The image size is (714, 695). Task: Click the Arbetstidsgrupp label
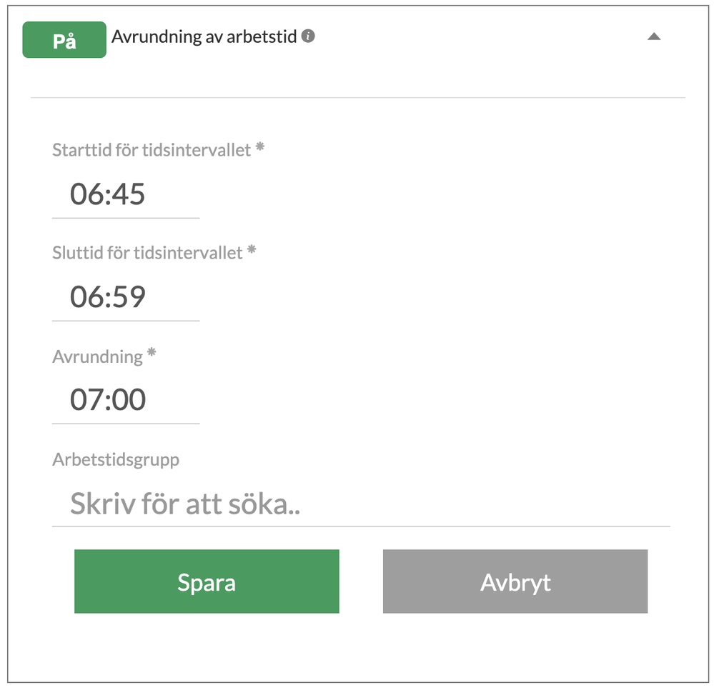pos(116,459)
